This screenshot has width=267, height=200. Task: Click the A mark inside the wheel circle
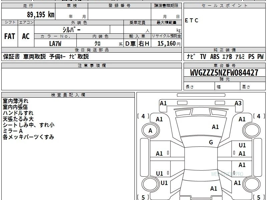coord(150,131)
